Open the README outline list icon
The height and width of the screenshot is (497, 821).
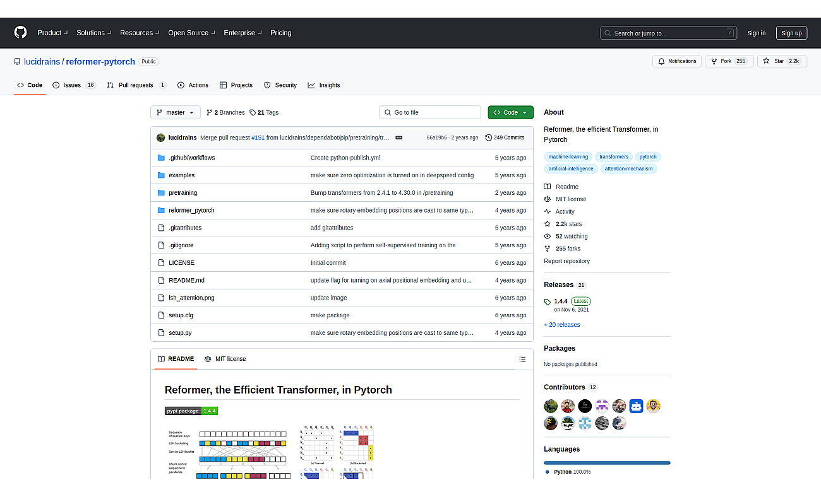point(522,359)
